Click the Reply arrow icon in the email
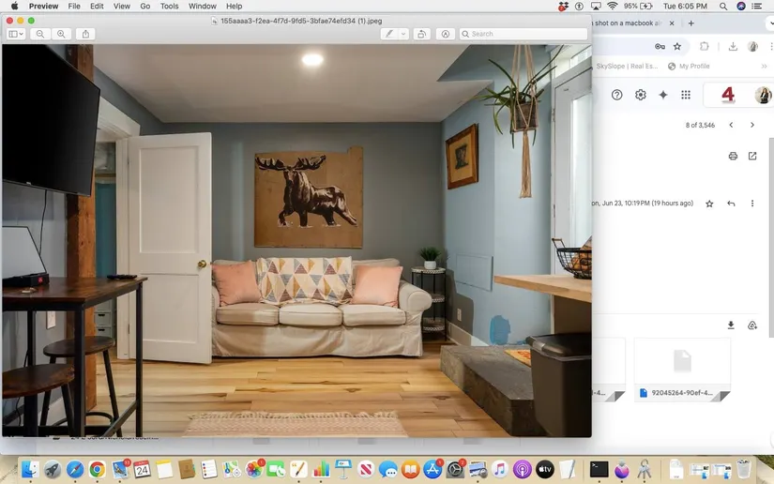 point(731,204)
